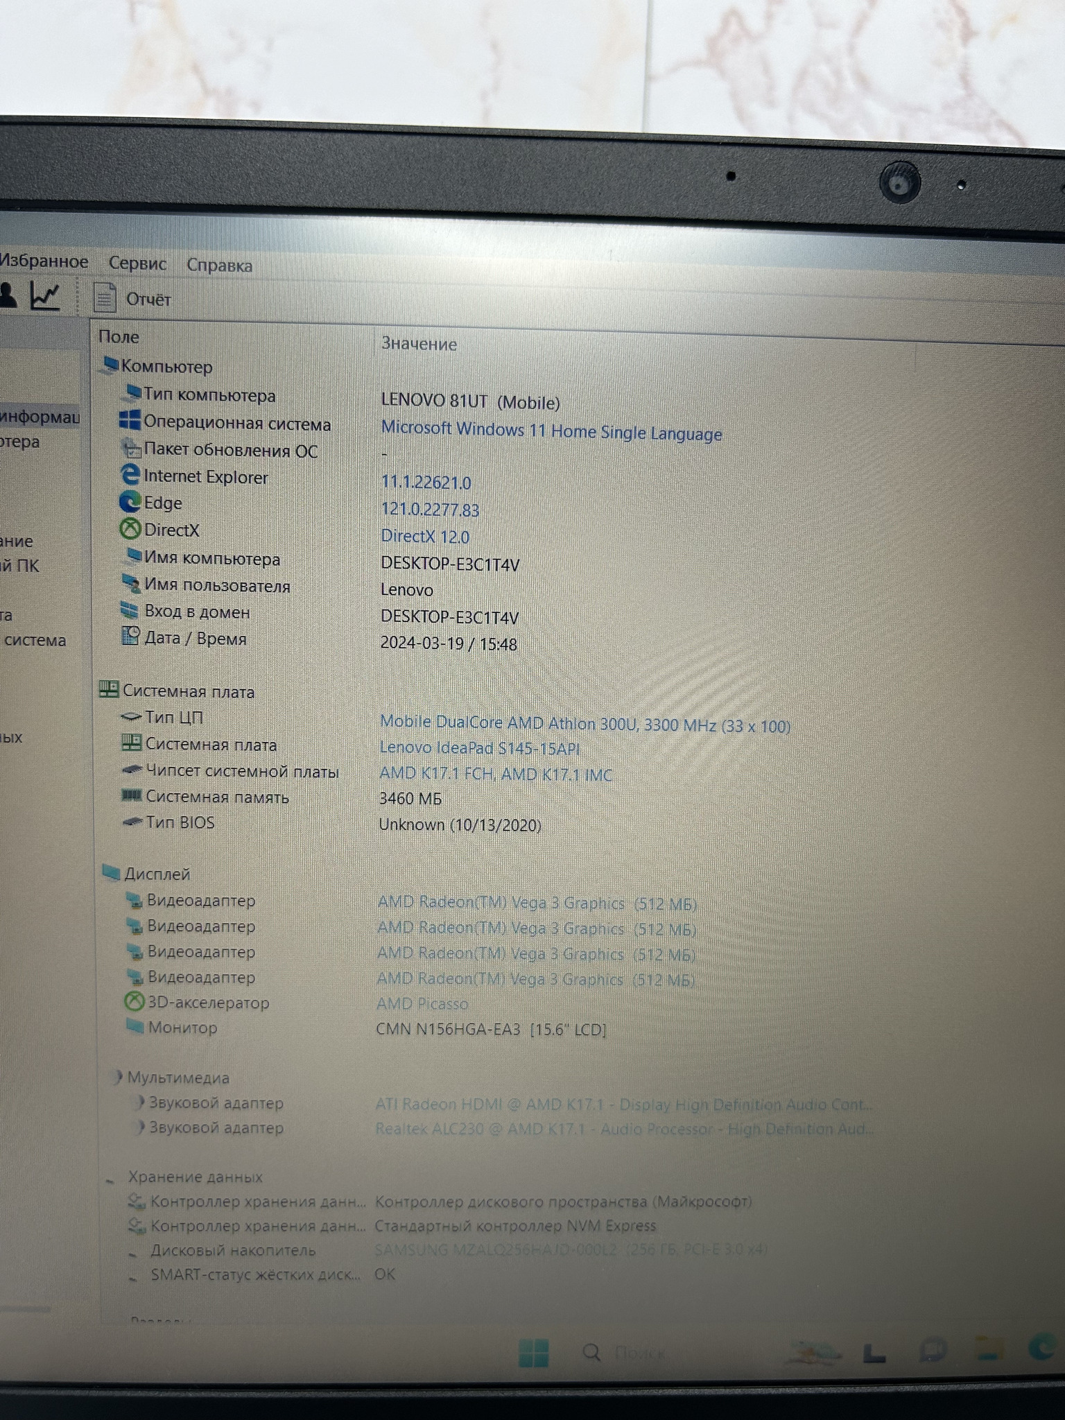Open the Windows Start button
This screenshot has height=1420, width=1065.
(533, 1353)
